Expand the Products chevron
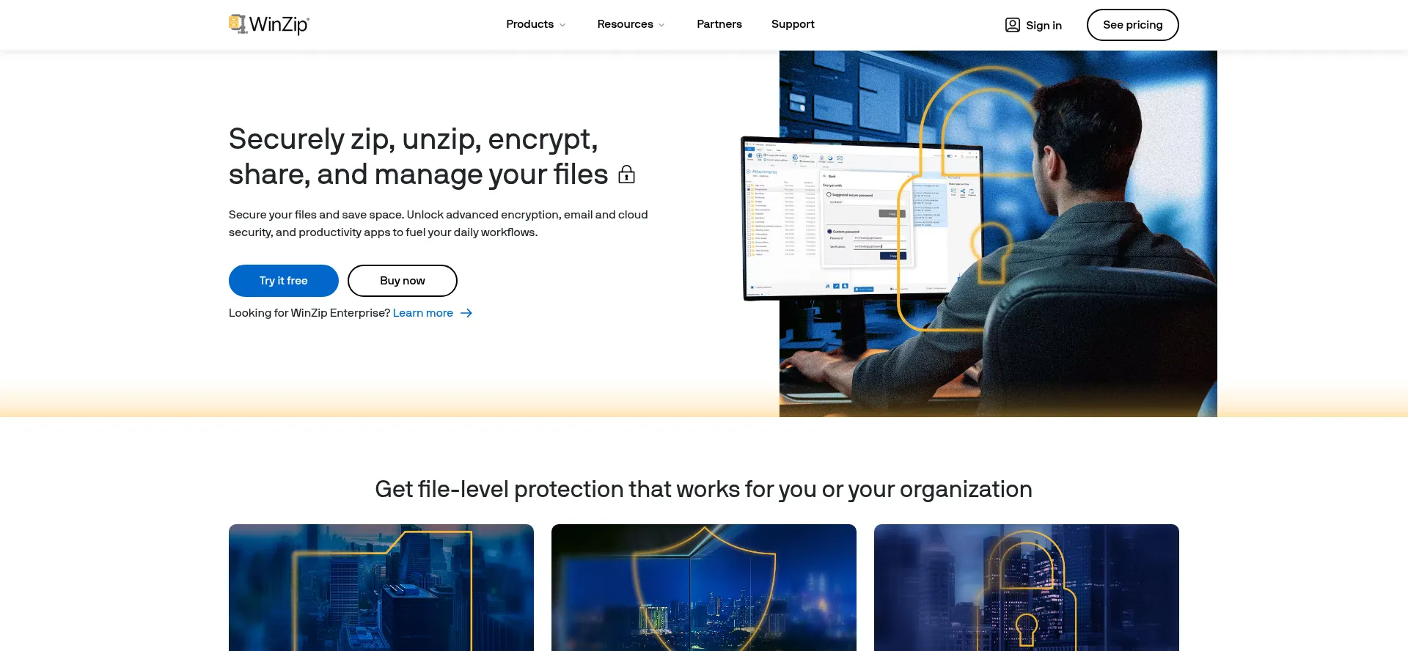Screen dimensions: 1408x651 [562, 25]
